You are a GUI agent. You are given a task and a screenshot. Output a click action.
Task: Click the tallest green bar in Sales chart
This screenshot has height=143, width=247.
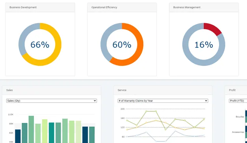pos(31,129)
